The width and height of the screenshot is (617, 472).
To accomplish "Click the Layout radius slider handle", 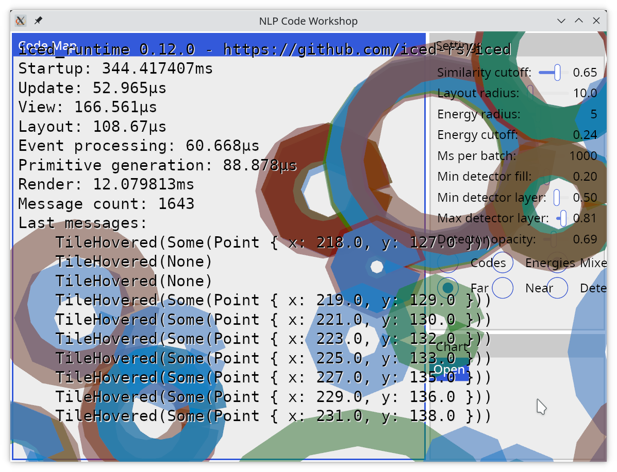I will [530, 94].
